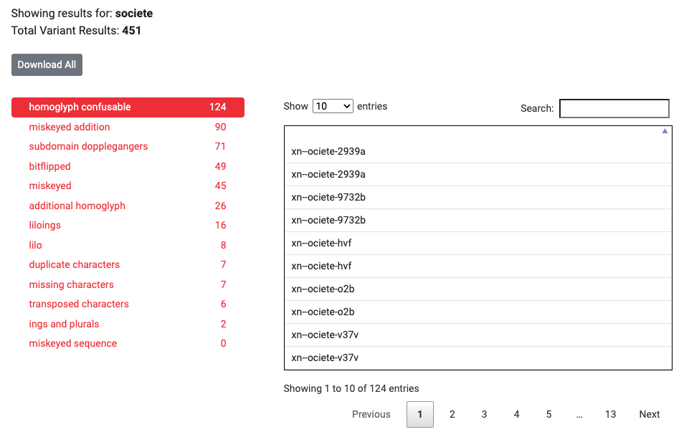Jump to page 13 of results
Image resolution: width=689 pixels, height=432 pixels.
(610, 414)
